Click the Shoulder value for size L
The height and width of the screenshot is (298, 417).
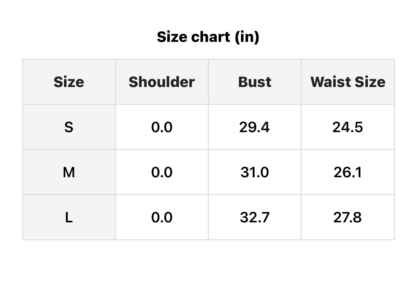pyautogui.click(x=162, y=217)
